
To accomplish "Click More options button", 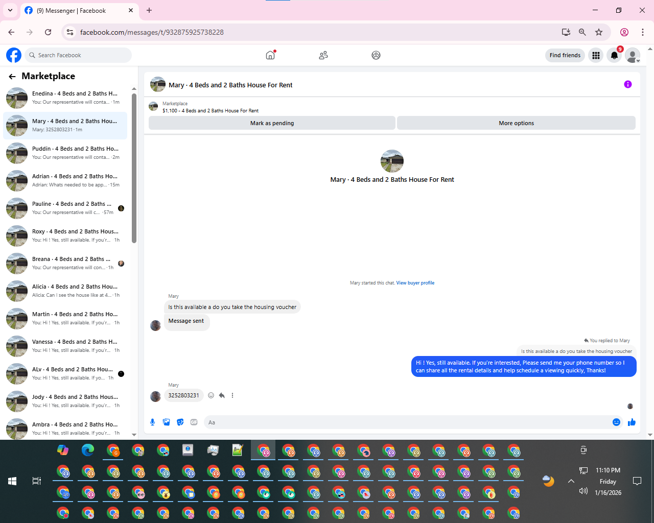I will [516, 123].
